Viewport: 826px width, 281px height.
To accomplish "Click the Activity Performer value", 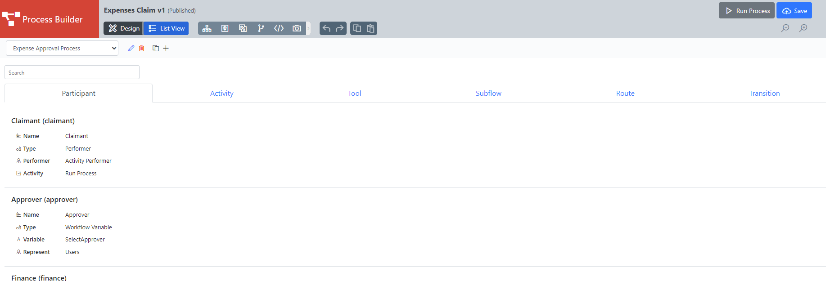I will pyautogui.click(x=88, y=161).
